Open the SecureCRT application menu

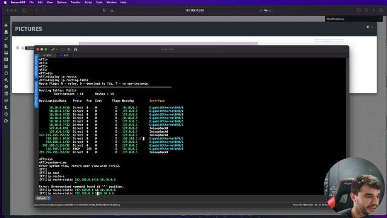(x=18, y=2)
